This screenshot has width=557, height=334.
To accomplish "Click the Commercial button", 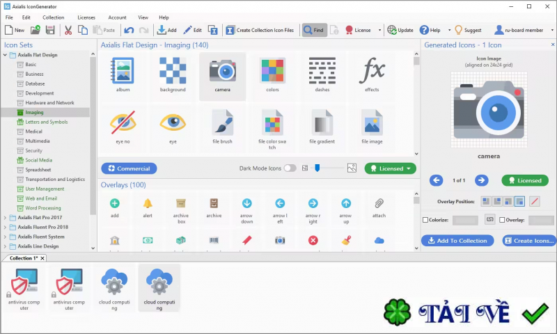I will click(129, 168).
